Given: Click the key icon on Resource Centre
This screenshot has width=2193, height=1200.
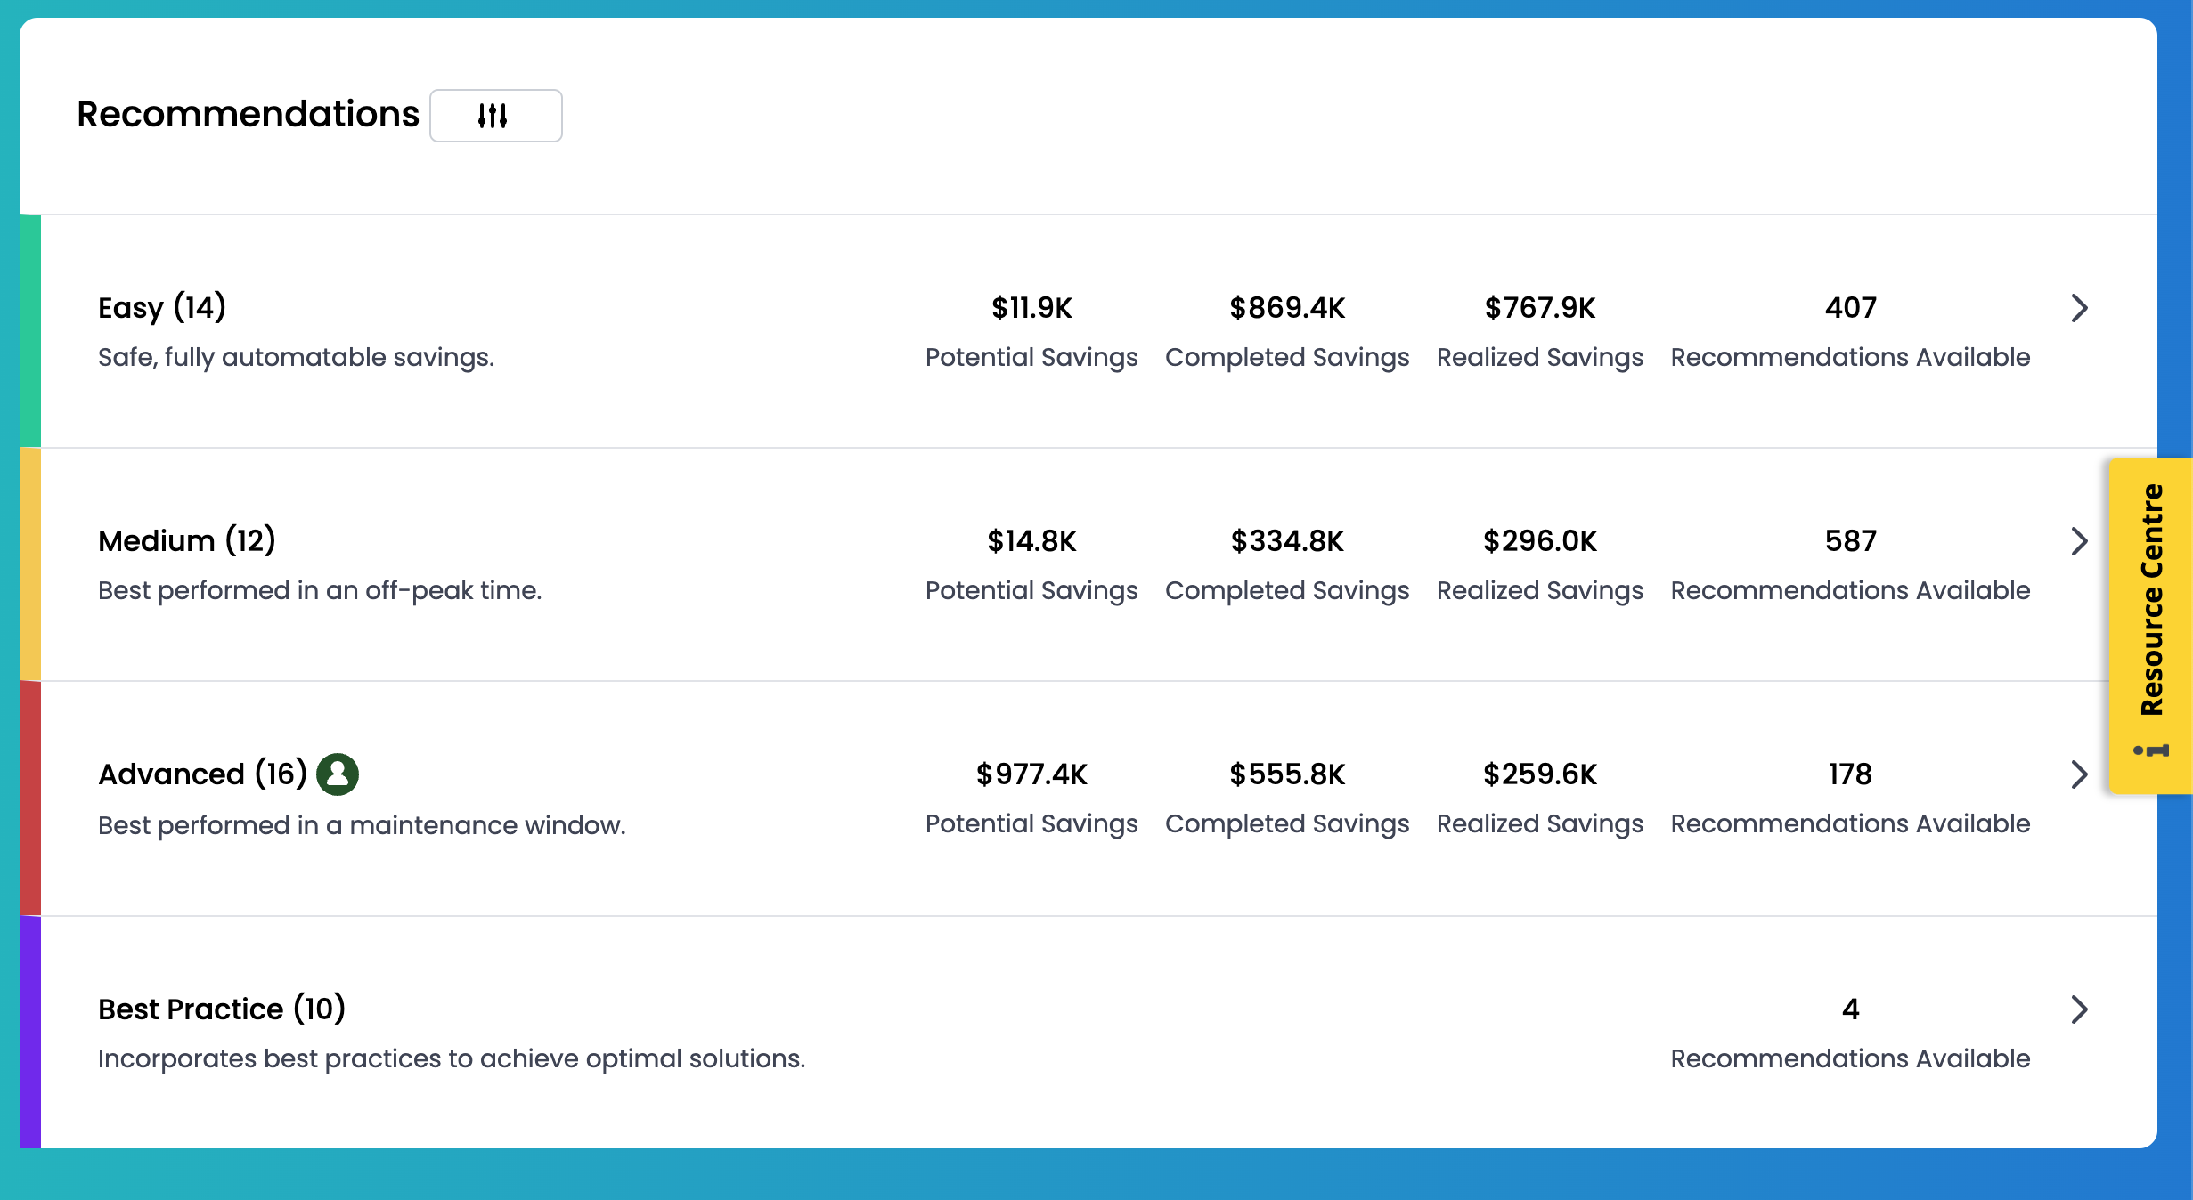Looking at the screenshot, I should 2151,750.
